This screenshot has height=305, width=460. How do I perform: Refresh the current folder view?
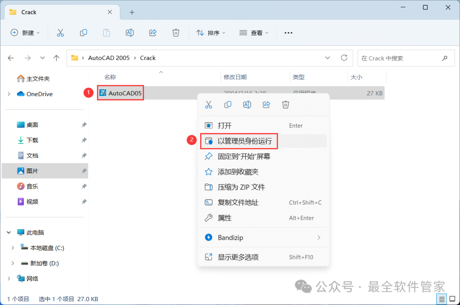[344, 58]
